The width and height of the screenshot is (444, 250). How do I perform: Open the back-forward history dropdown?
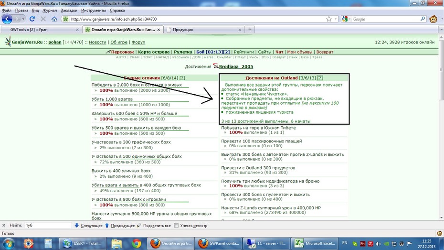(x=23, y=19)
